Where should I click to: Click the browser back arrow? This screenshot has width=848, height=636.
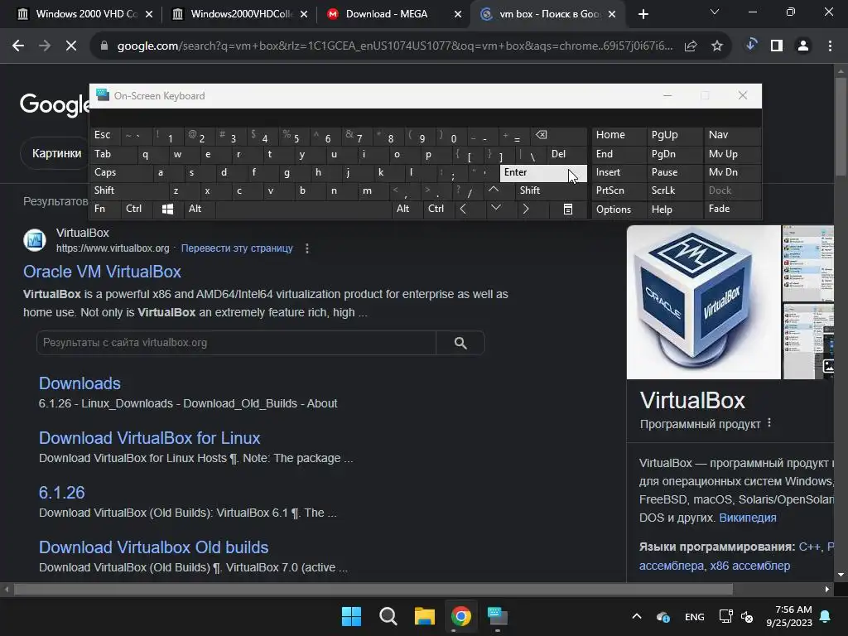(x=18, y=46)
